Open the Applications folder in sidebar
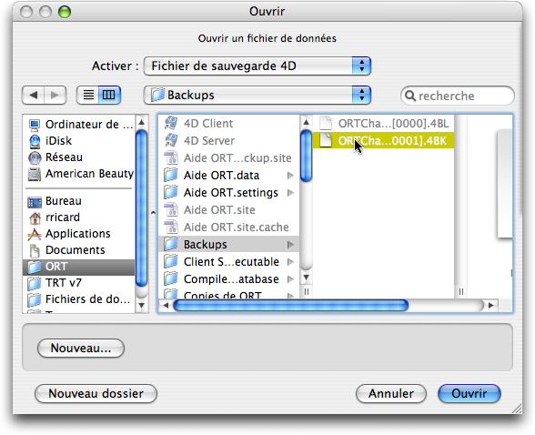Image resolution: width=535 pixels, height=435 pixels. (x=78, y=233)
